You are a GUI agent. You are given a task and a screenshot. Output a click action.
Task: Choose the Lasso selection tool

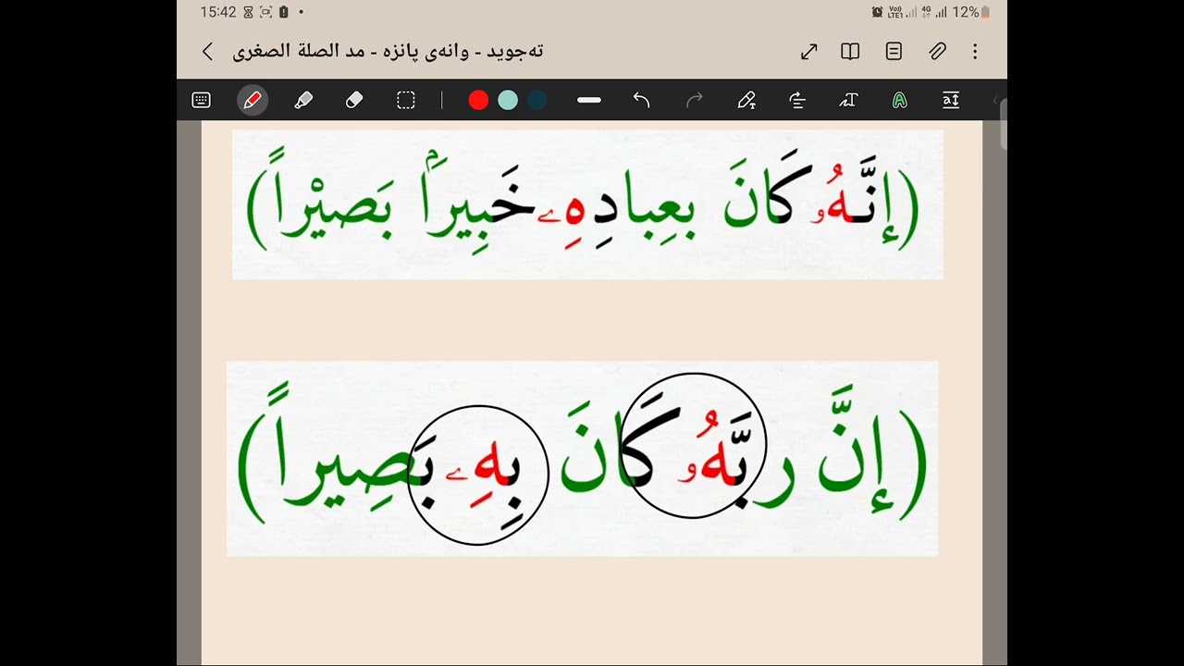point(406,101)
